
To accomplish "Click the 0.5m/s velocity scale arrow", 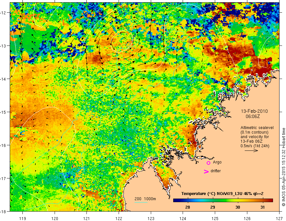I will [x=251, y=150].
